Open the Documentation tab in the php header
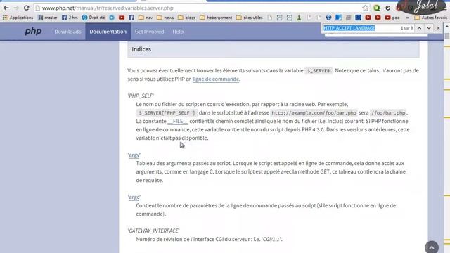 click(108, 32)
